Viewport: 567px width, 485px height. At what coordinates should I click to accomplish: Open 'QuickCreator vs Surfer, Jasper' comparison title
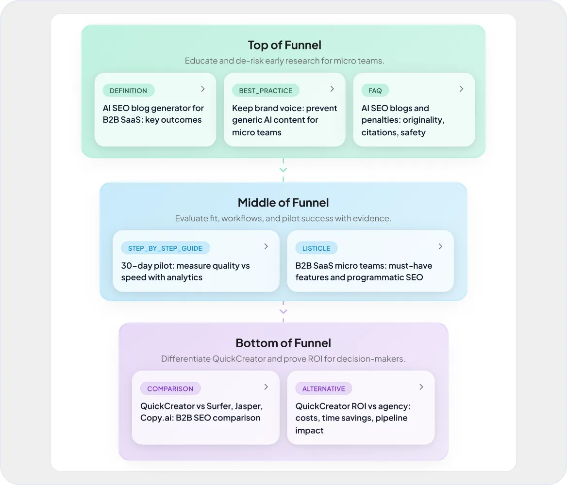tap(201, 412)
